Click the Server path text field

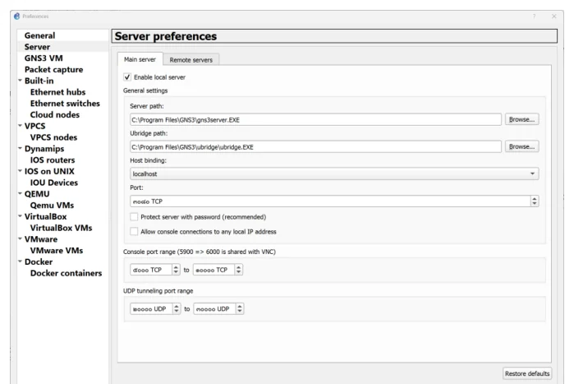(x=315, y=120)
